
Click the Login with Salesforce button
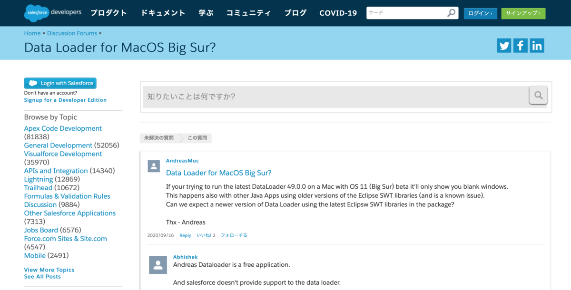[x=60, y=83]
